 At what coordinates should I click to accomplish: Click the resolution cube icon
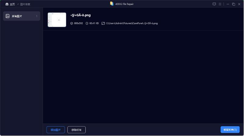[72, 24]
